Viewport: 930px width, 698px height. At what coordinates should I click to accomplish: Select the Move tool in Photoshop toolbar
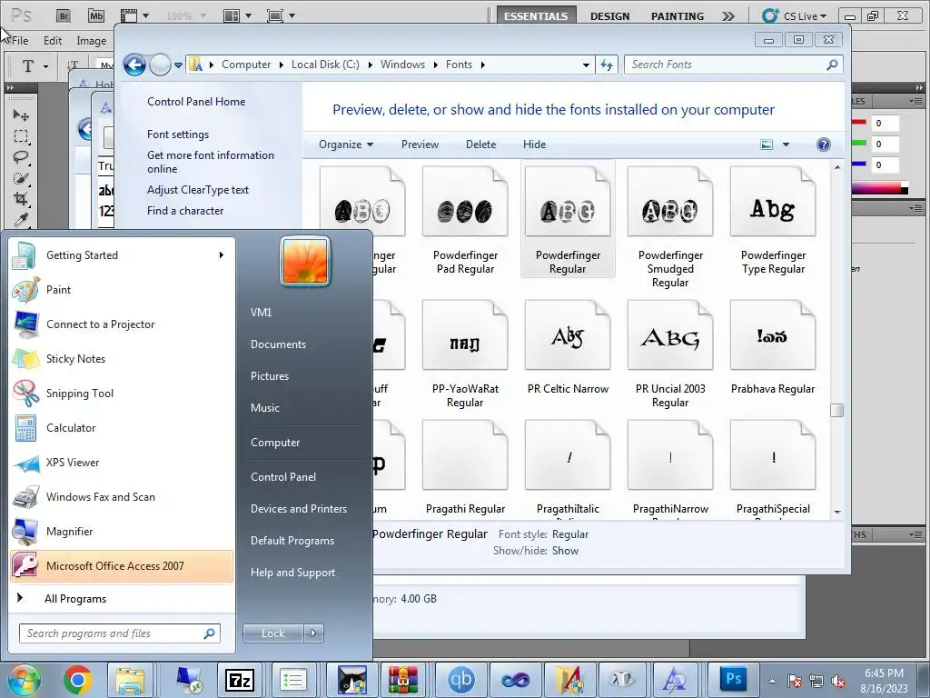[x=22, y=115]
